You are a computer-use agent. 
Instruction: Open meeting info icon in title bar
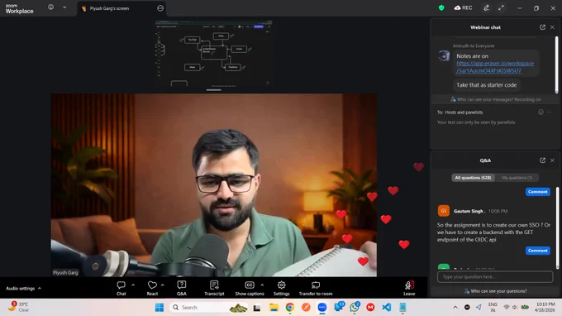[51, 7]
